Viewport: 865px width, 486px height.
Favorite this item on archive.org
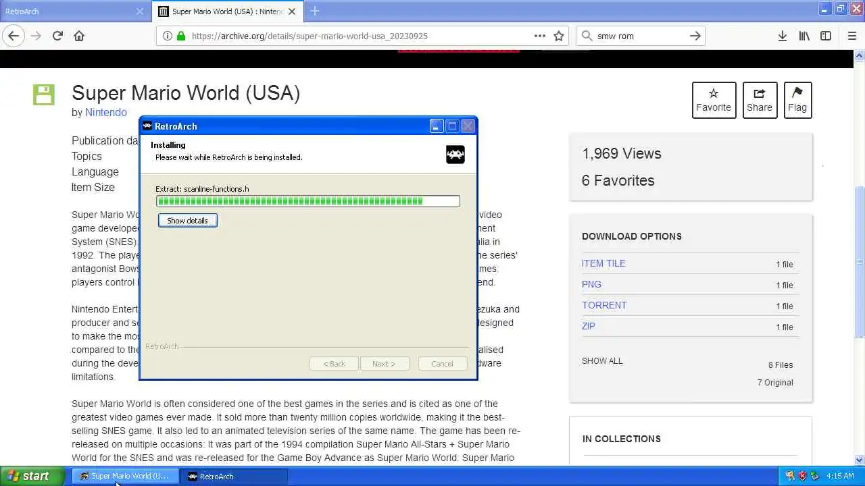click(714, 100)
